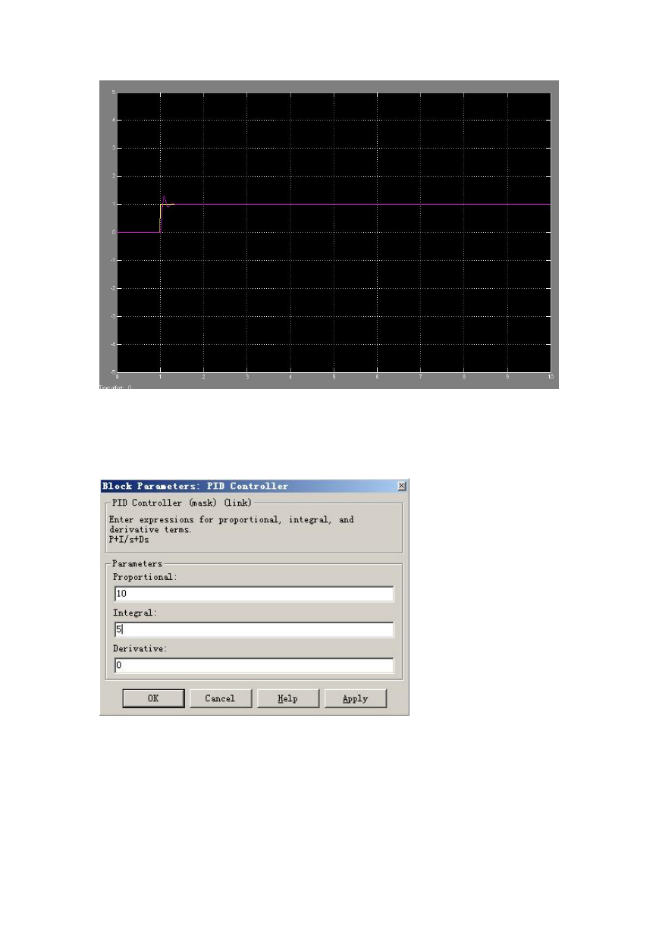
Task: Click the "Time offset: 0" scope text
Action: pyautogui.click(x=116, y=387)
